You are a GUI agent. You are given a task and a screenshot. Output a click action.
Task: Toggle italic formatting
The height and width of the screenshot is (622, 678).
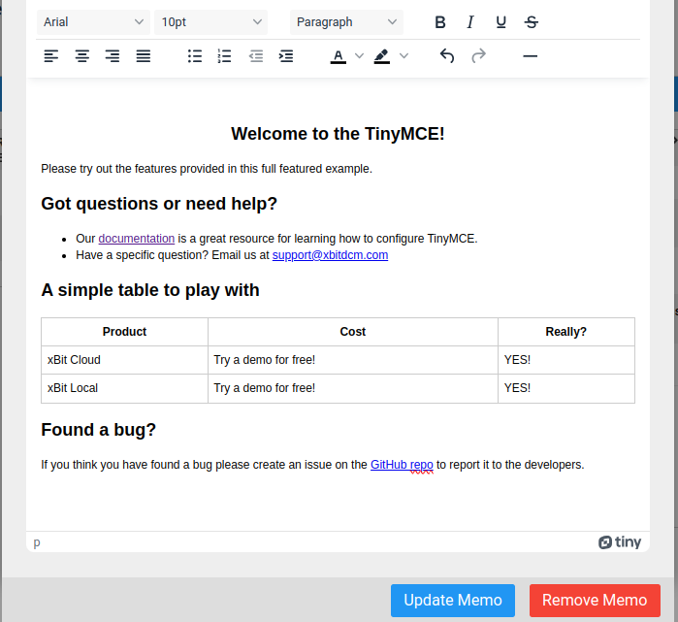(470, 22)
